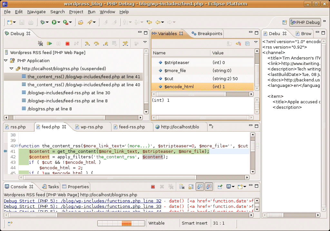This screenshot has height=231, width=330.
Task: Close the feed.php editor tab
Action: click(x=64, y=127)
